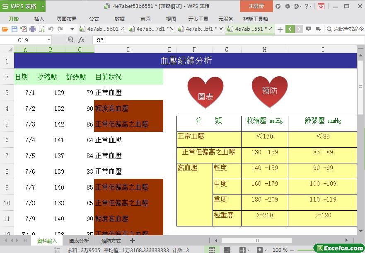Viewport: 365px width, 253px height.
Task: Go to previous document tab green arrow
Action: pyautogui.click(x=290, y=29)
